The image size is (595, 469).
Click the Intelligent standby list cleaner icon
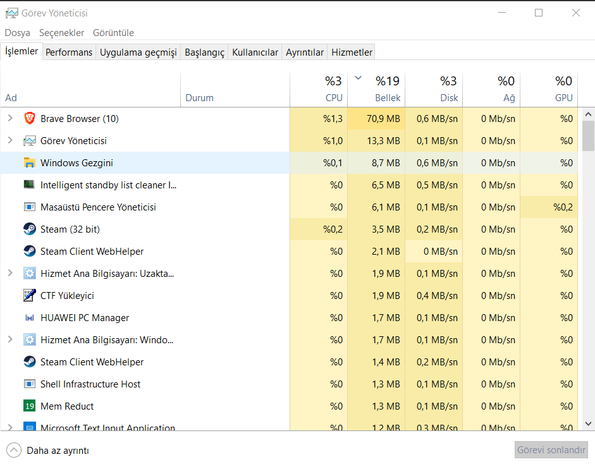[x=29, y=185]
